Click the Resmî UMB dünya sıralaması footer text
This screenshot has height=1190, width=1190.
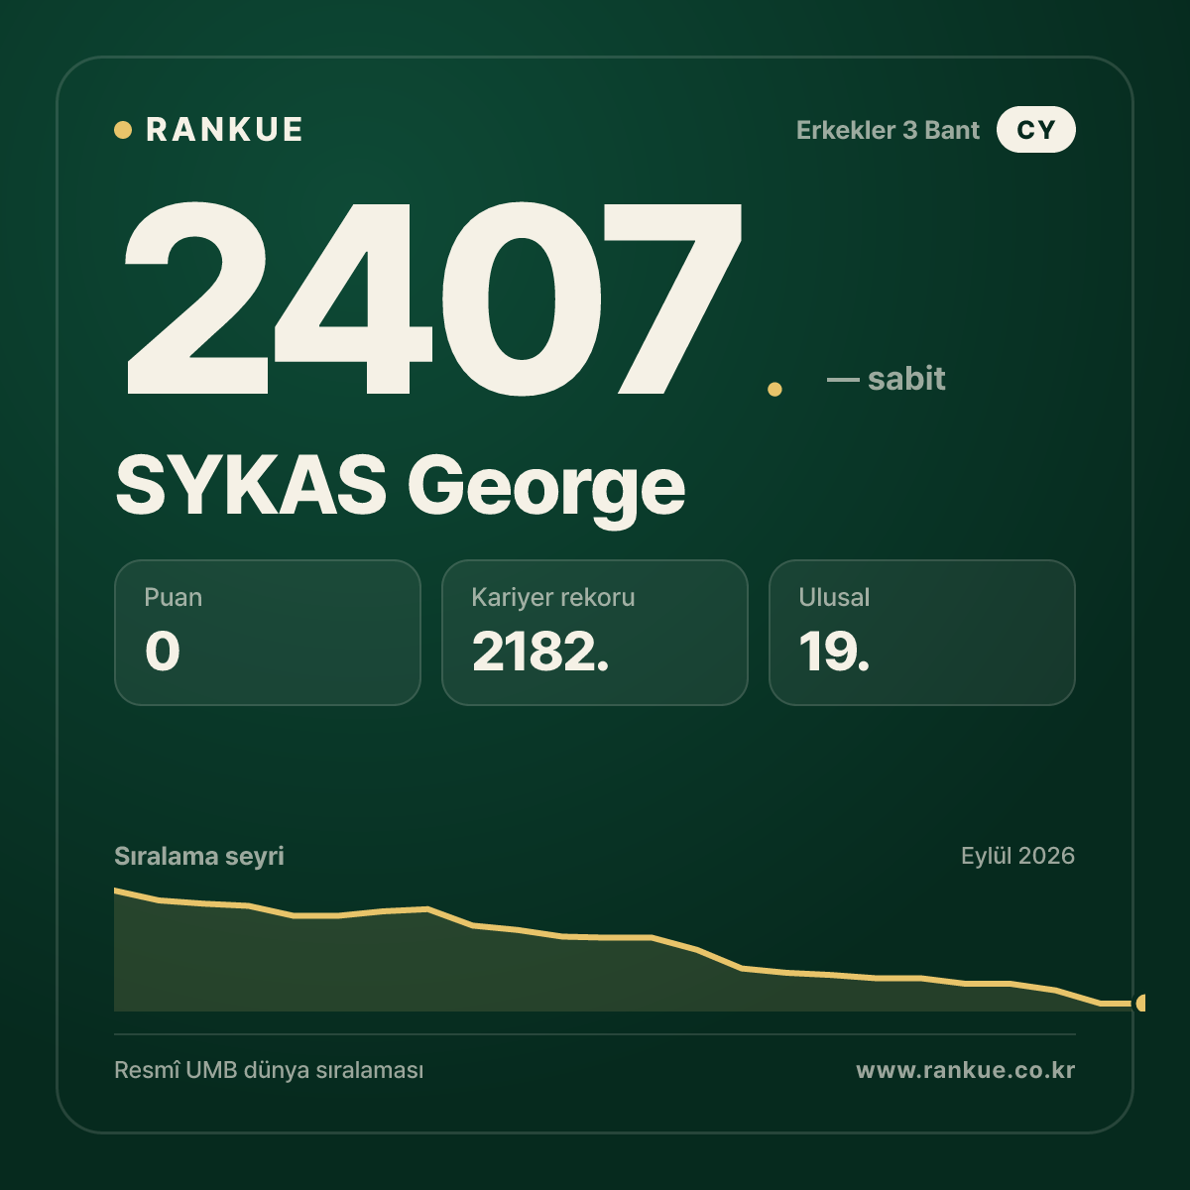click(x=269, y=1071)
